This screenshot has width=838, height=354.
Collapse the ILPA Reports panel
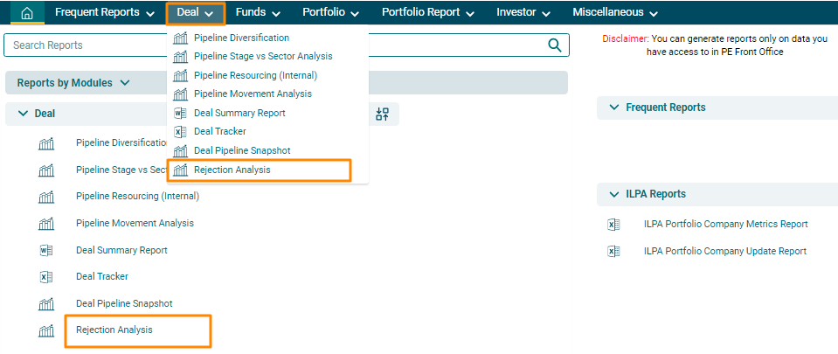tap(612, 194)
